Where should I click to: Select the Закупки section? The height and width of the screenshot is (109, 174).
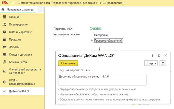pyautogui.click(x=15, y=47)
